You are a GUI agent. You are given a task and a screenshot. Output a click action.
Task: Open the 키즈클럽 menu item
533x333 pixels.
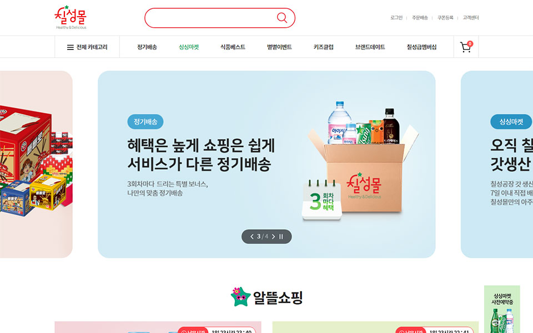tap(323, 47)
